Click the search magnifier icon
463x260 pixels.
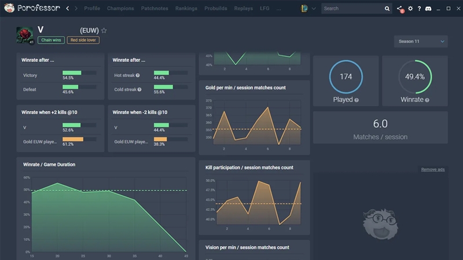coord(387,9)
